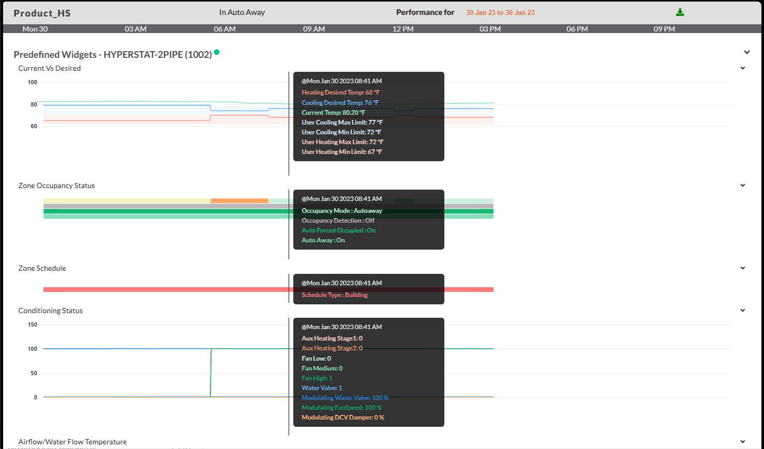The height and width of the screenshot is (449, 764).
Task: Collapse the Current Vs Desired chart
Action: pyautogui.click(x=743, y=68)
